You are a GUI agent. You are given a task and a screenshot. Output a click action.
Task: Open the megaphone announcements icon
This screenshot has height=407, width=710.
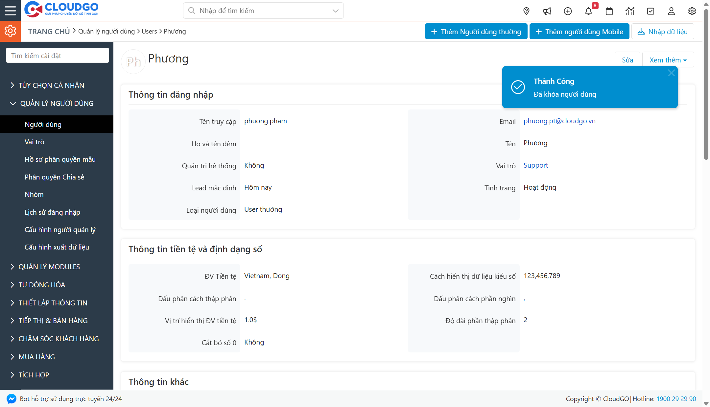pyautogui.click(x=547, y=11)
